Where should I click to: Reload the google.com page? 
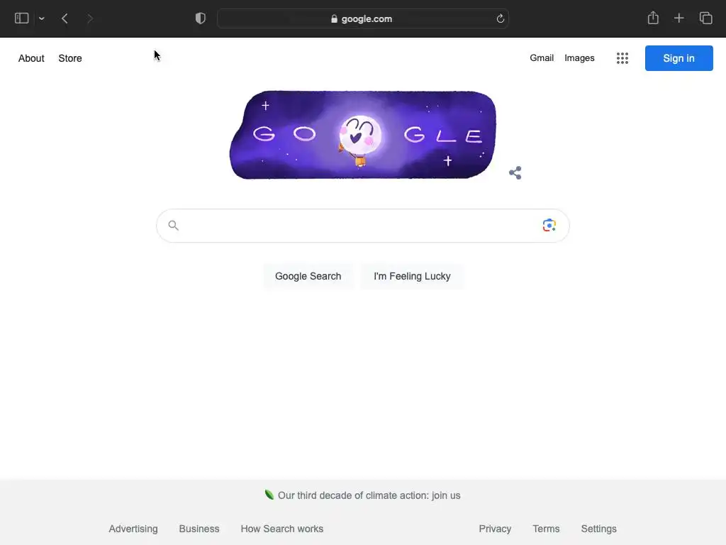(500, 19)
